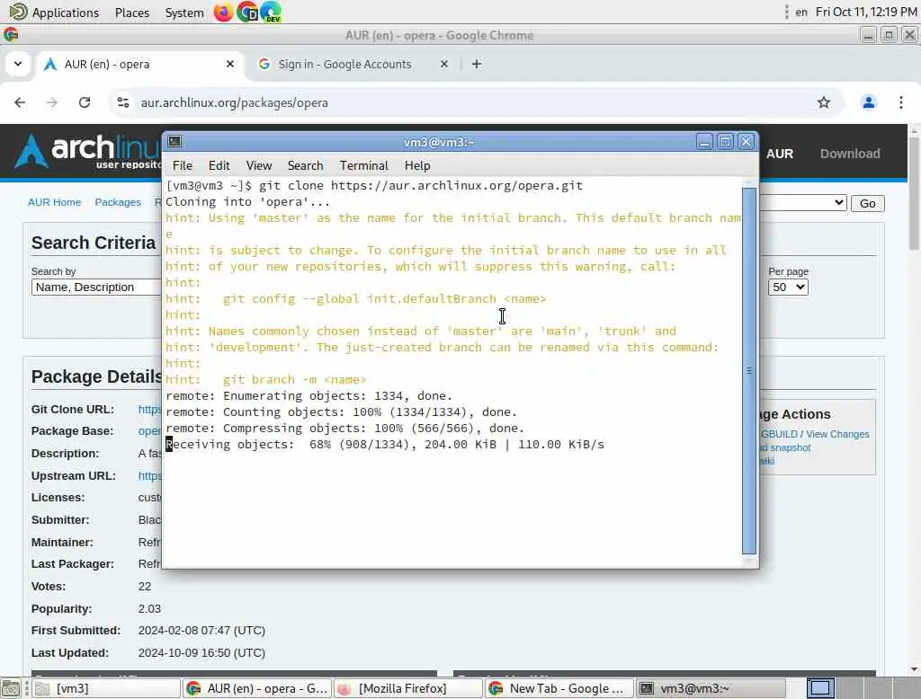The image size is (921, 699).
Task: Open the terminal Help menu
Action: tap(417, 165)
